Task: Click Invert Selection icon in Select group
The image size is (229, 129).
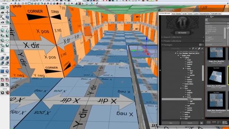Action: coord(3,85)
